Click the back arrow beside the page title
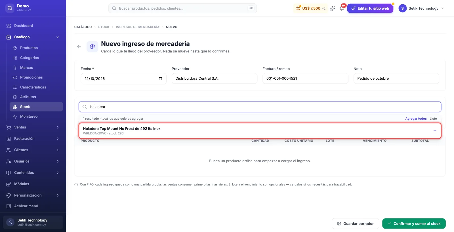This screenshot has width=454, height=232. coord(79,47)
